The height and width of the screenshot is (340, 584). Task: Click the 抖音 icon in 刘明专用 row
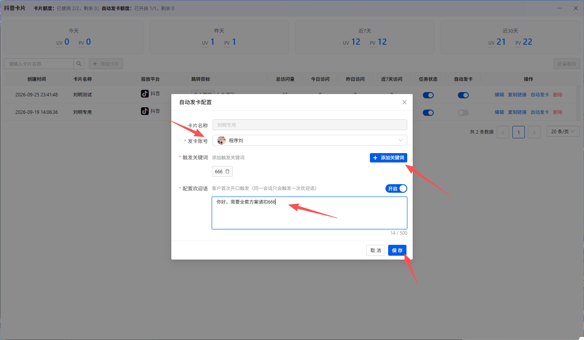pos(145,111)
